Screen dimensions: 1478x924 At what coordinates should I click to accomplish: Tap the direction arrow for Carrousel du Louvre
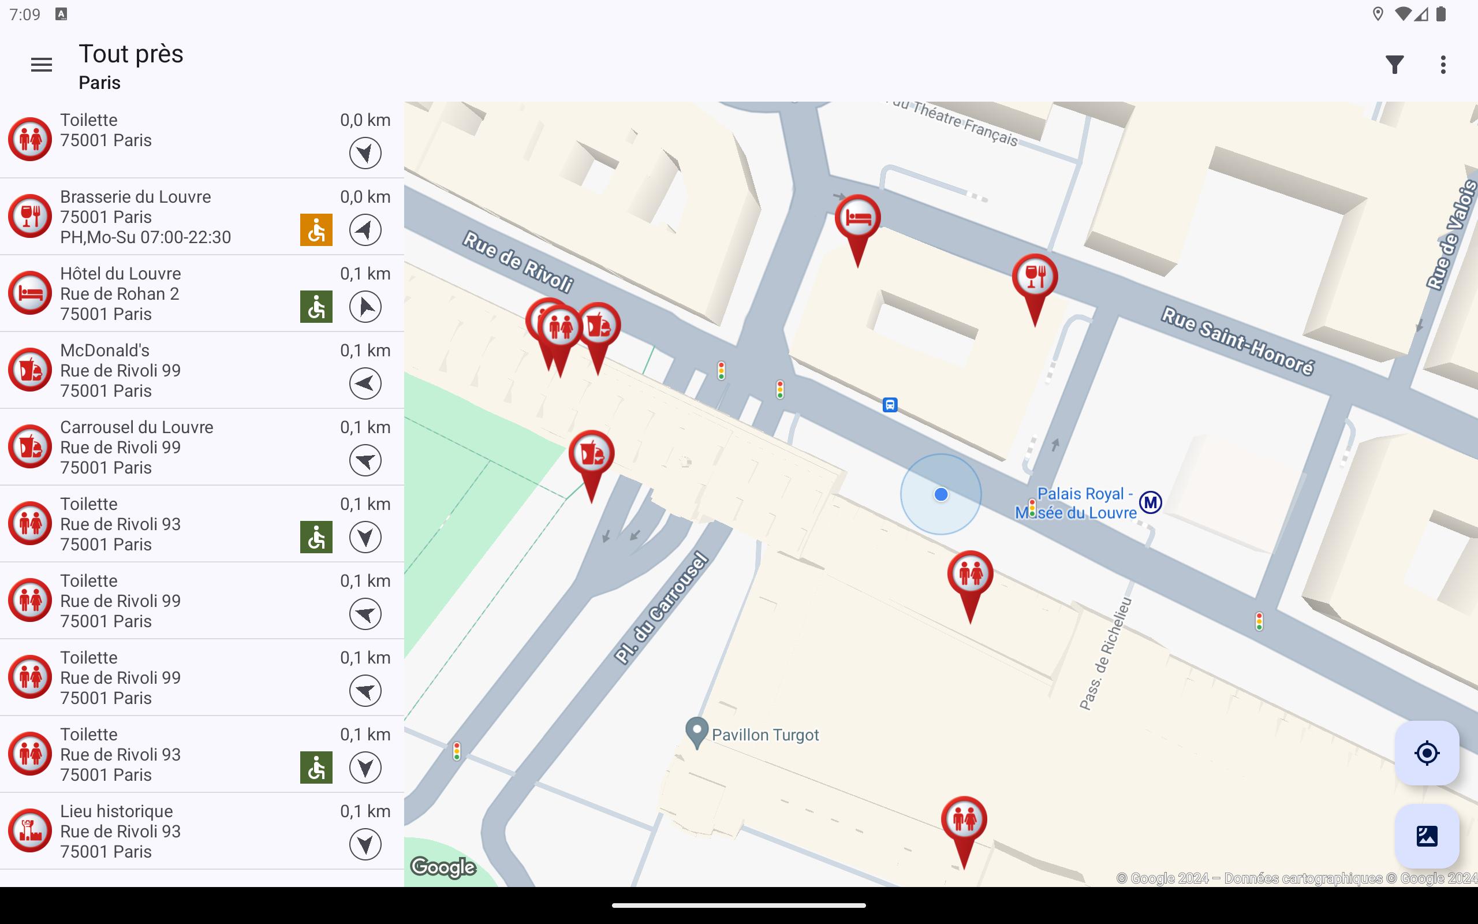365,461
